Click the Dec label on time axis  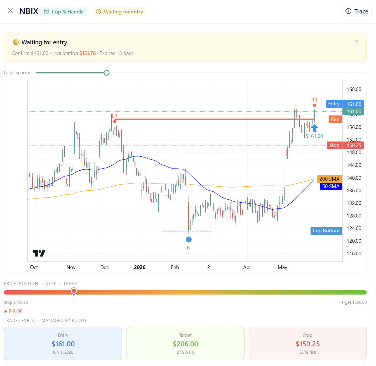tap(105, 267)
